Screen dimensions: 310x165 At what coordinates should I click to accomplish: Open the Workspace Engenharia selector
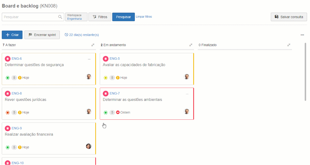[76, 17]
